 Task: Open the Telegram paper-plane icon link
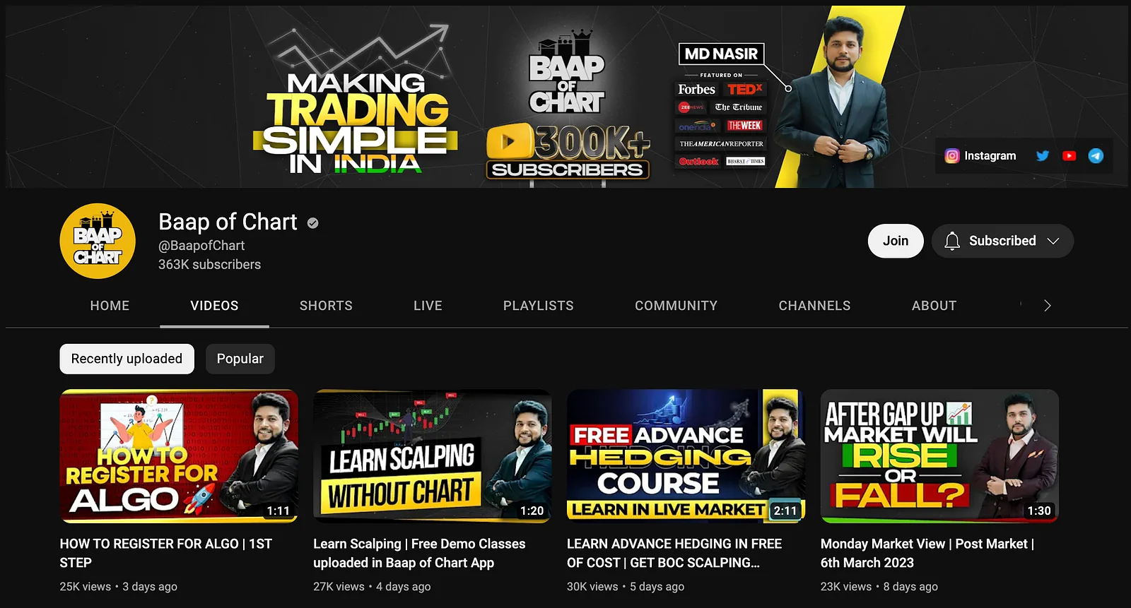(1096, 156)
